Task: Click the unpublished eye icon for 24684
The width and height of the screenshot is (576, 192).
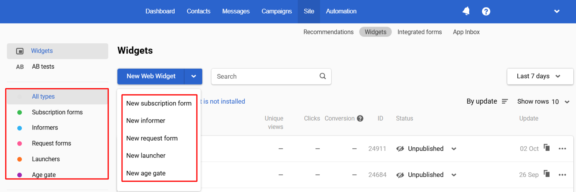Action: (x=400, y=175)
